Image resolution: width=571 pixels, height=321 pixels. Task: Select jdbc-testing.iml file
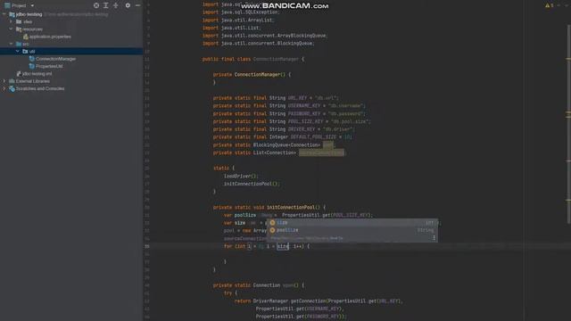coord(34,73)
